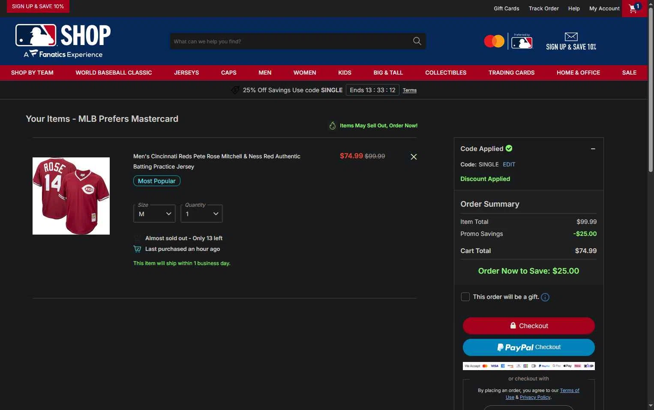Image resolution: width=654 pixels, height=410 pixels.
Task: Open Gift Cards link
Action: click(x=506, y=9)
